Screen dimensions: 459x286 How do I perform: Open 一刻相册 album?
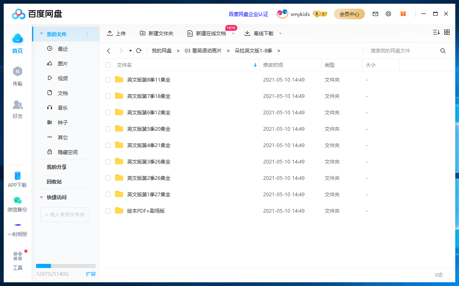[17, 229]
